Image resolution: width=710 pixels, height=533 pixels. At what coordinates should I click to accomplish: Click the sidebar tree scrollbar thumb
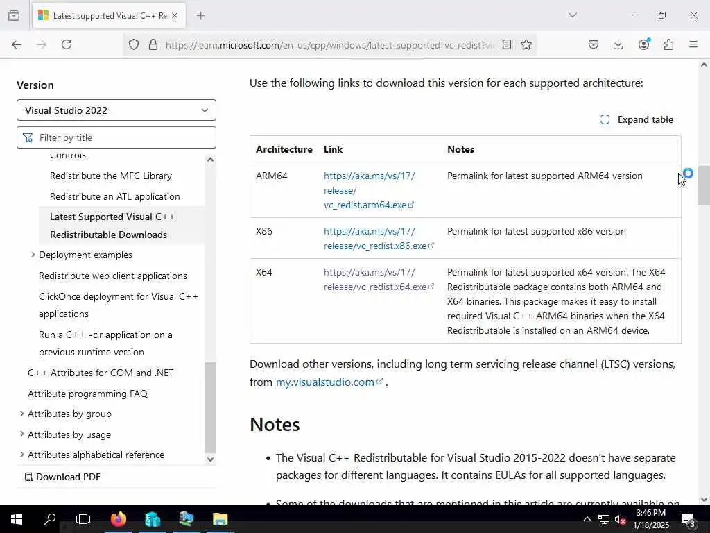coord(210,407)
